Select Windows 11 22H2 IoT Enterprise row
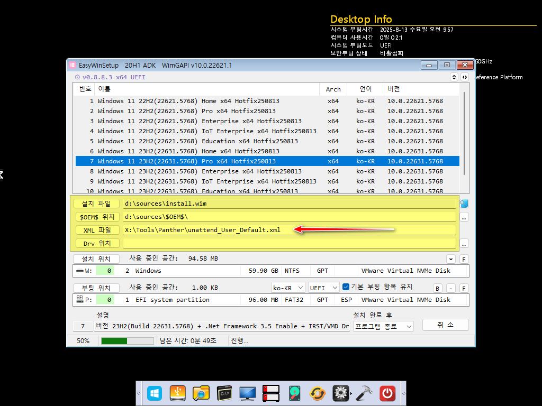 [x=267, y=131]
